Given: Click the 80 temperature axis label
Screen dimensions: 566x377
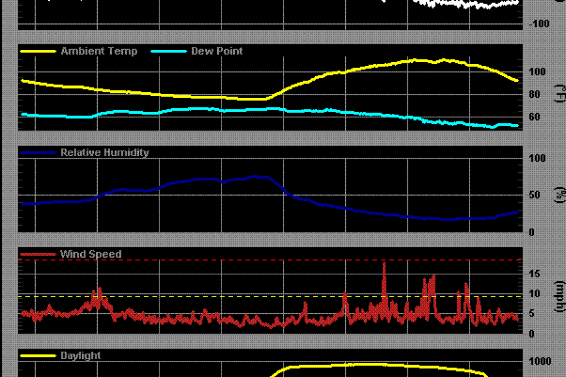Looking at the screenshot, I should 534,95.
